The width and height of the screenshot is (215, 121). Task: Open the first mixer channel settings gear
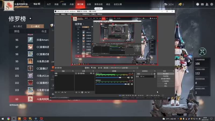(132, 77)
